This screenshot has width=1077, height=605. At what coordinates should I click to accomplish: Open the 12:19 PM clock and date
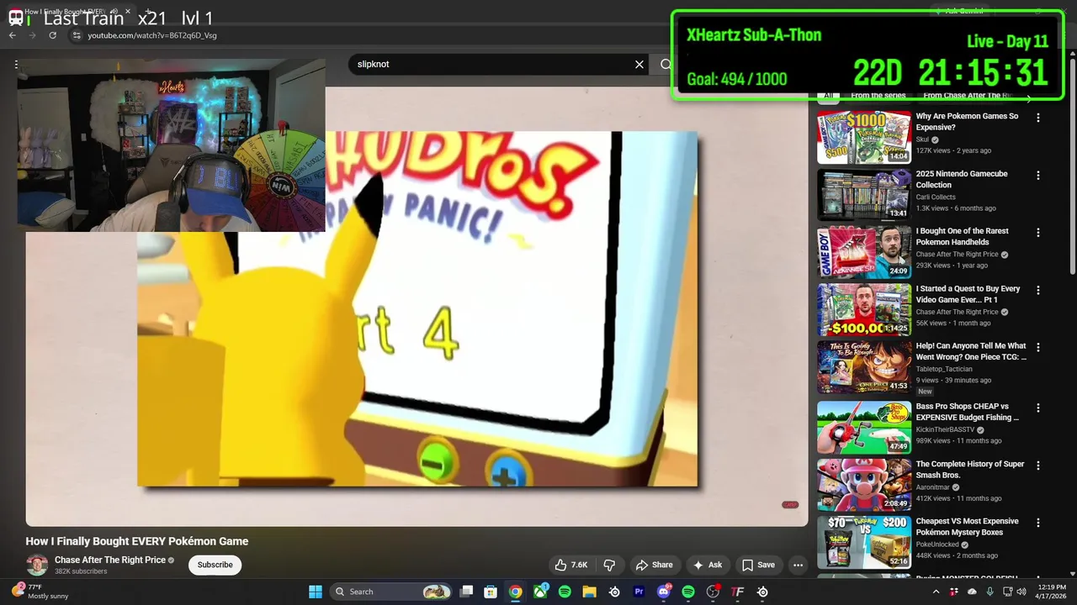1052,592
